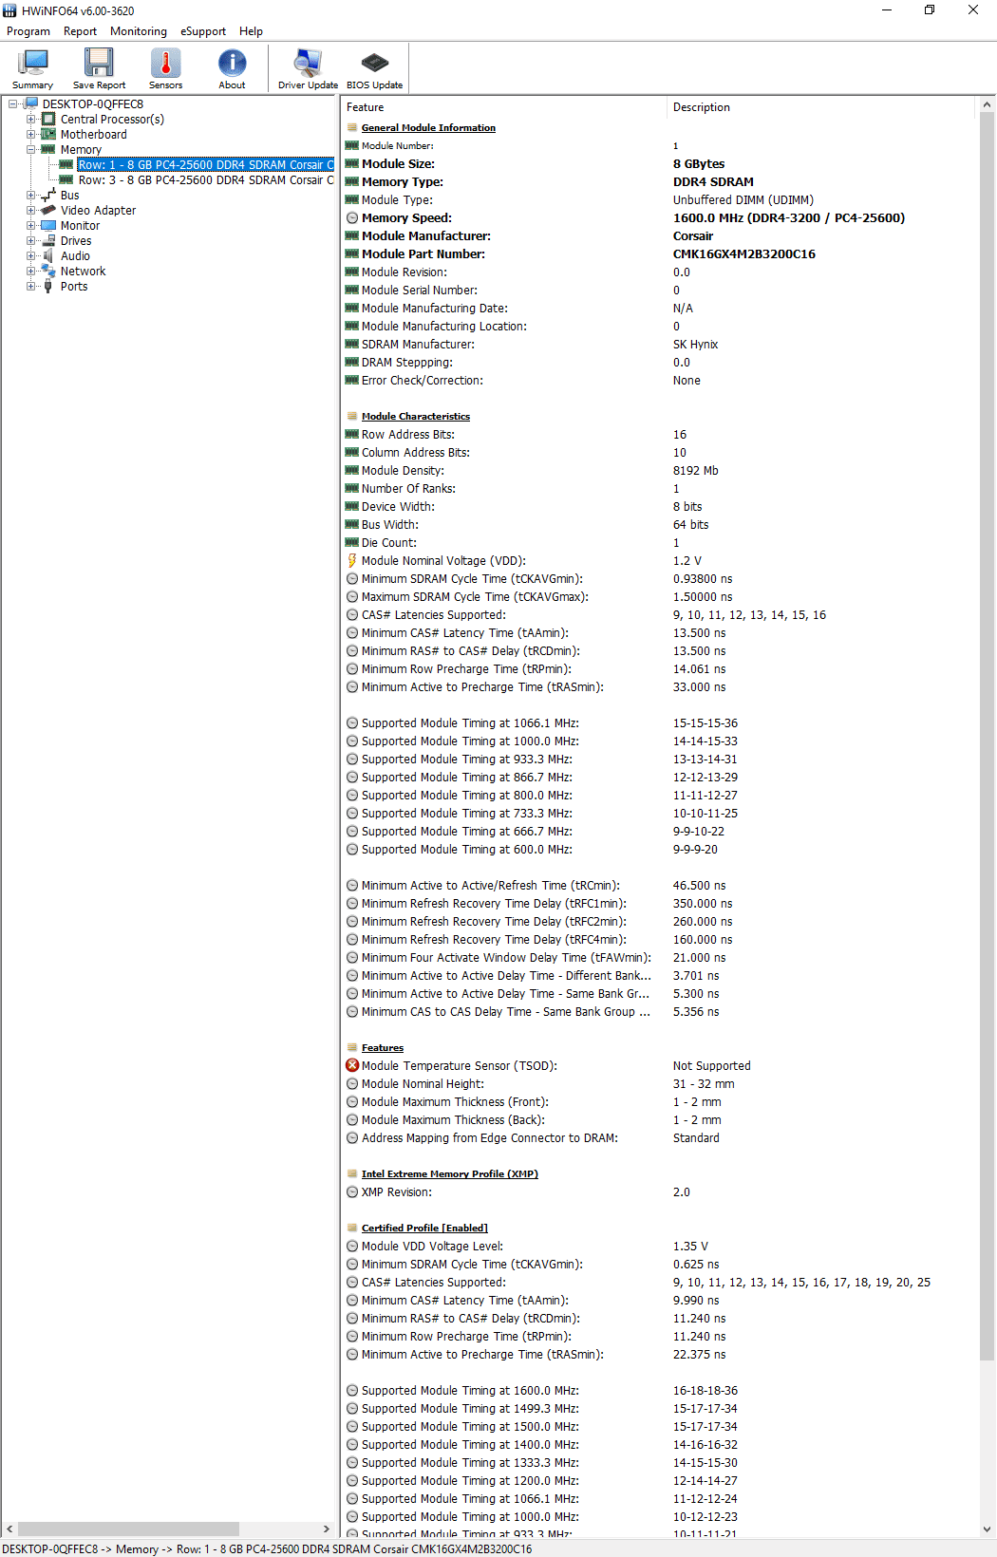Click the tree pane horizontal scrollbar thumb

pos(128,1529)
